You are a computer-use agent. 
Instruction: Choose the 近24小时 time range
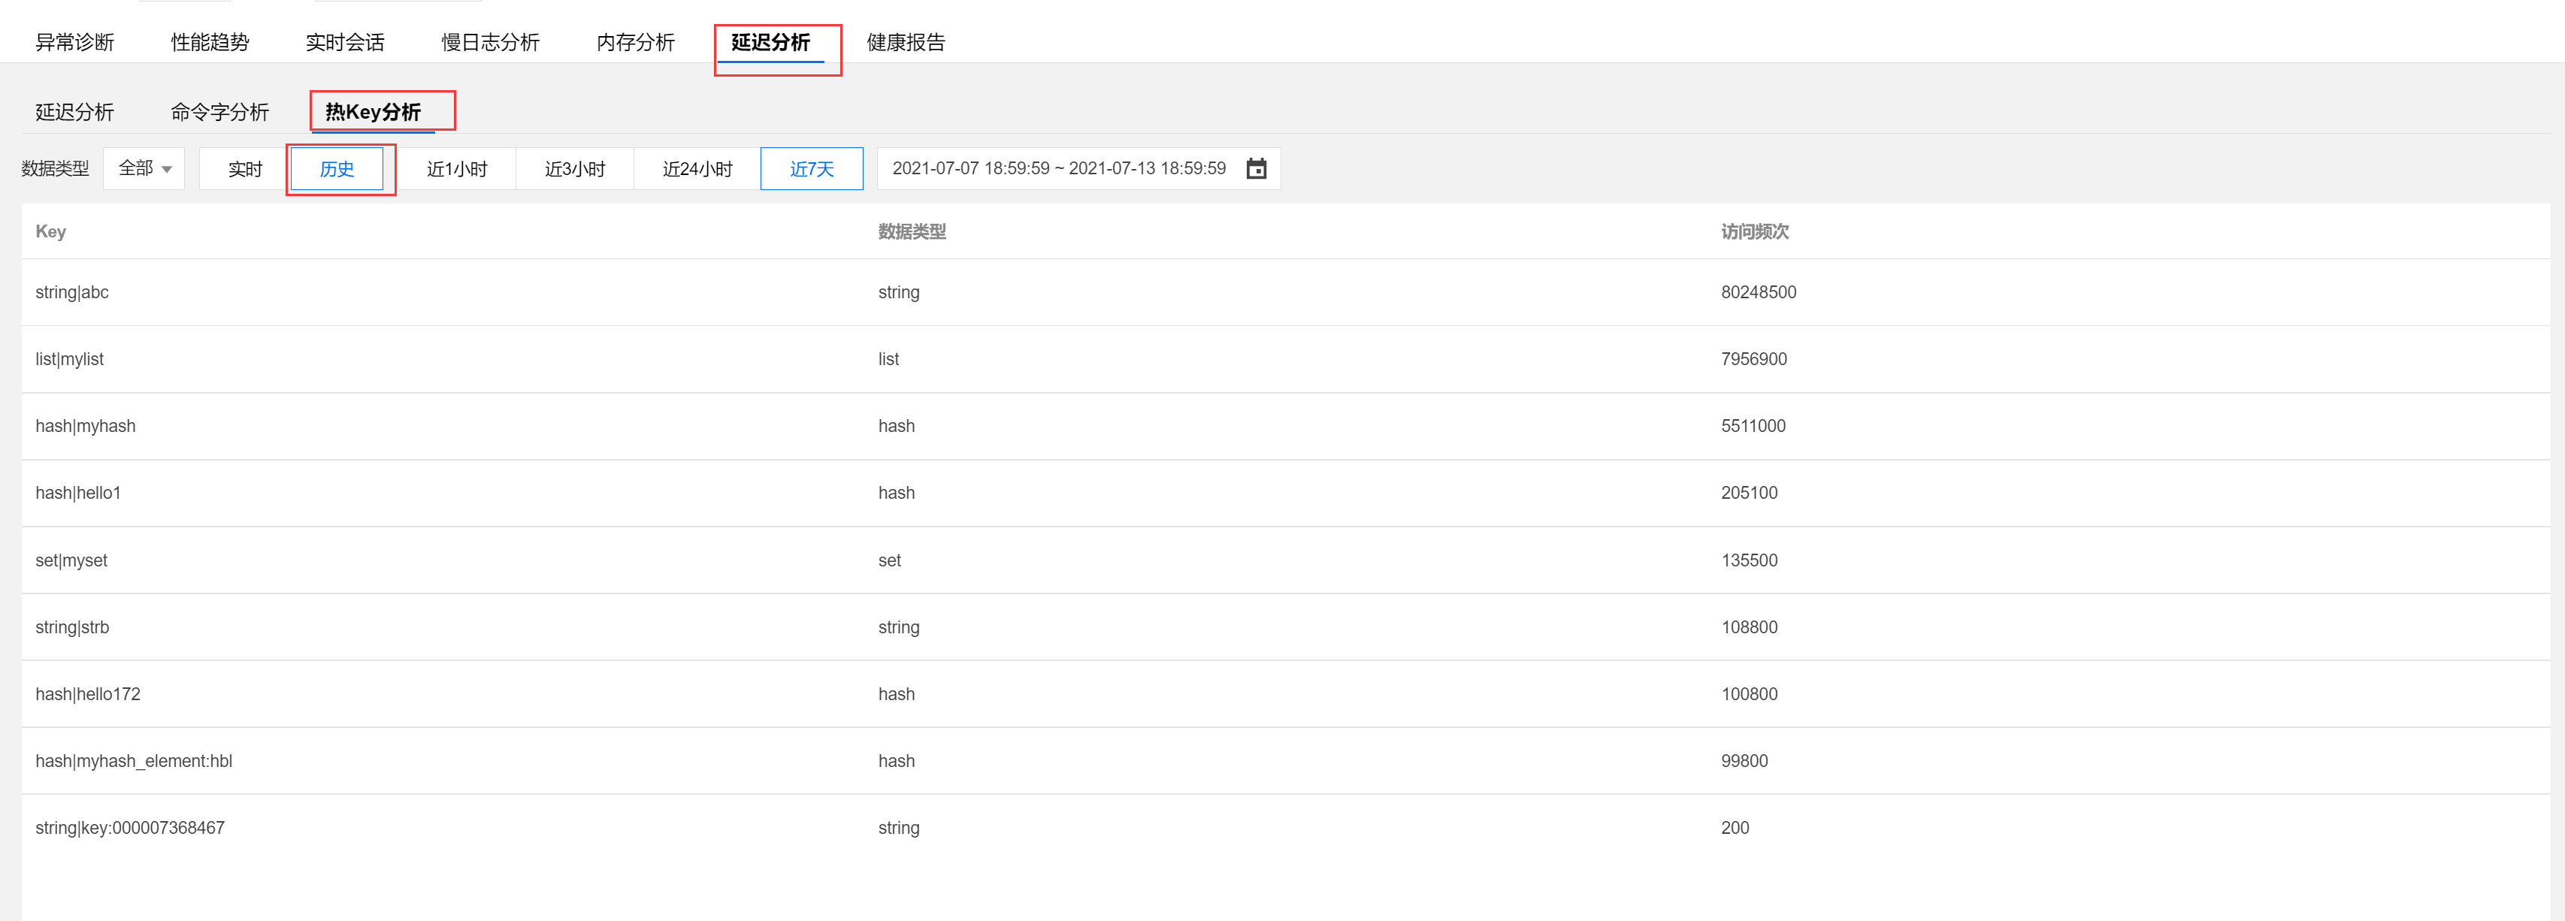(697, 168)
